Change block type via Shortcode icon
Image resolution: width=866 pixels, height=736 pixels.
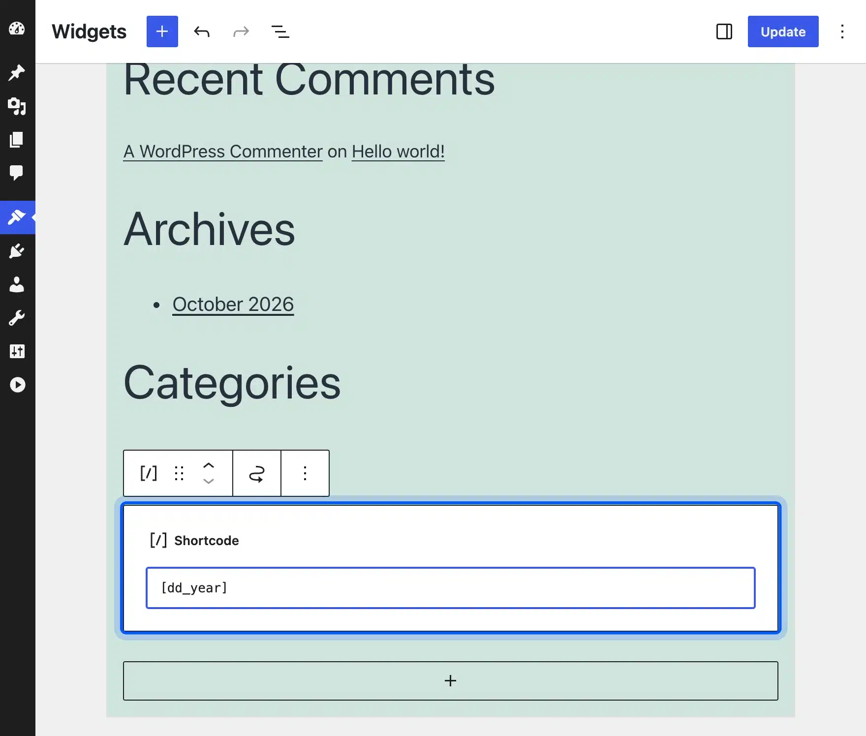coord(149,473)
